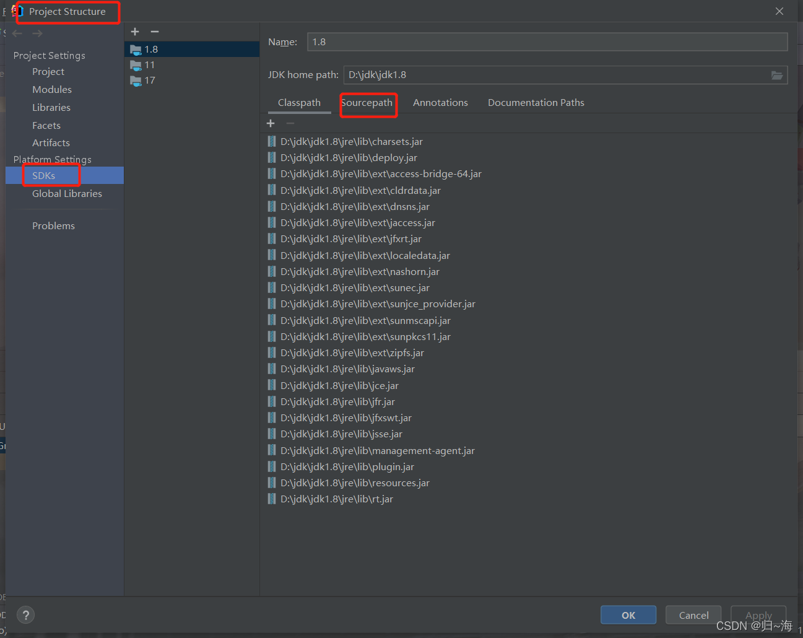The image size is (803, 638).
Task: Click the forward navigation arrow
Action: coord(37,33)
